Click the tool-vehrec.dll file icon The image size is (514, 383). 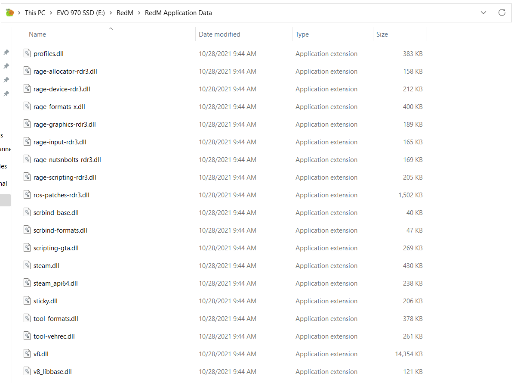[x=27, y=336]
